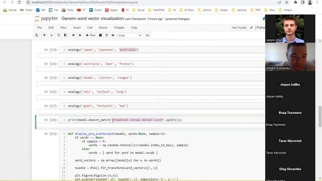Select Taras Myroniuk participant tile
Image resolution: width=322 pixels, height=181 pixels.
pyautogui.click(x=290, y=141)
